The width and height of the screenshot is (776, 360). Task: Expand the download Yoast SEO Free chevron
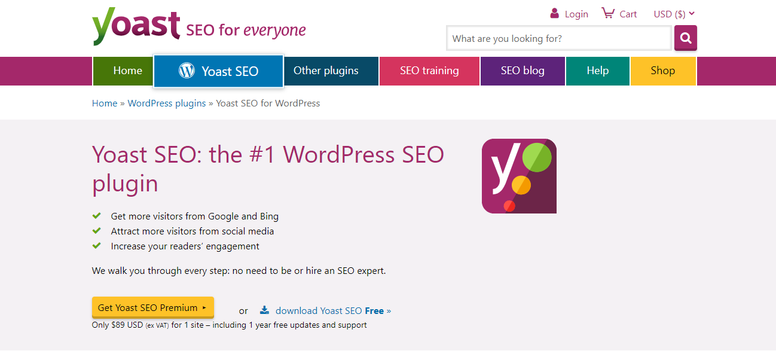(x=388, y=310)
